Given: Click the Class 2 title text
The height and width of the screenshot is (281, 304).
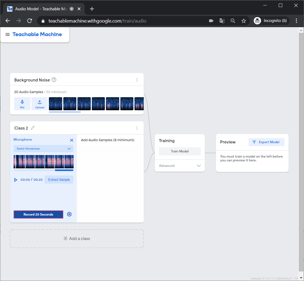Looking at the screenshot, I should pos(21,128).
